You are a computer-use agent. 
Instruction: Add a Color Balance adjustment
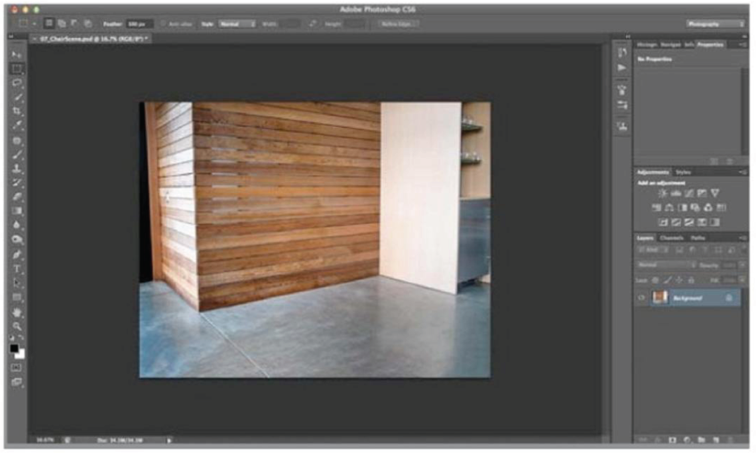pos(669,208)
